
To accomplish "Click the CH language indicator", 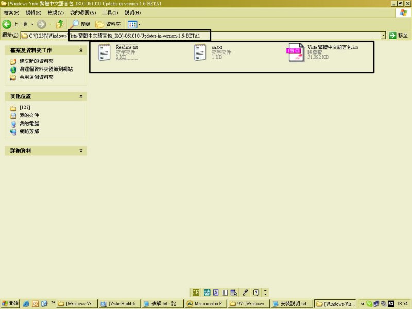I will 196,293.
